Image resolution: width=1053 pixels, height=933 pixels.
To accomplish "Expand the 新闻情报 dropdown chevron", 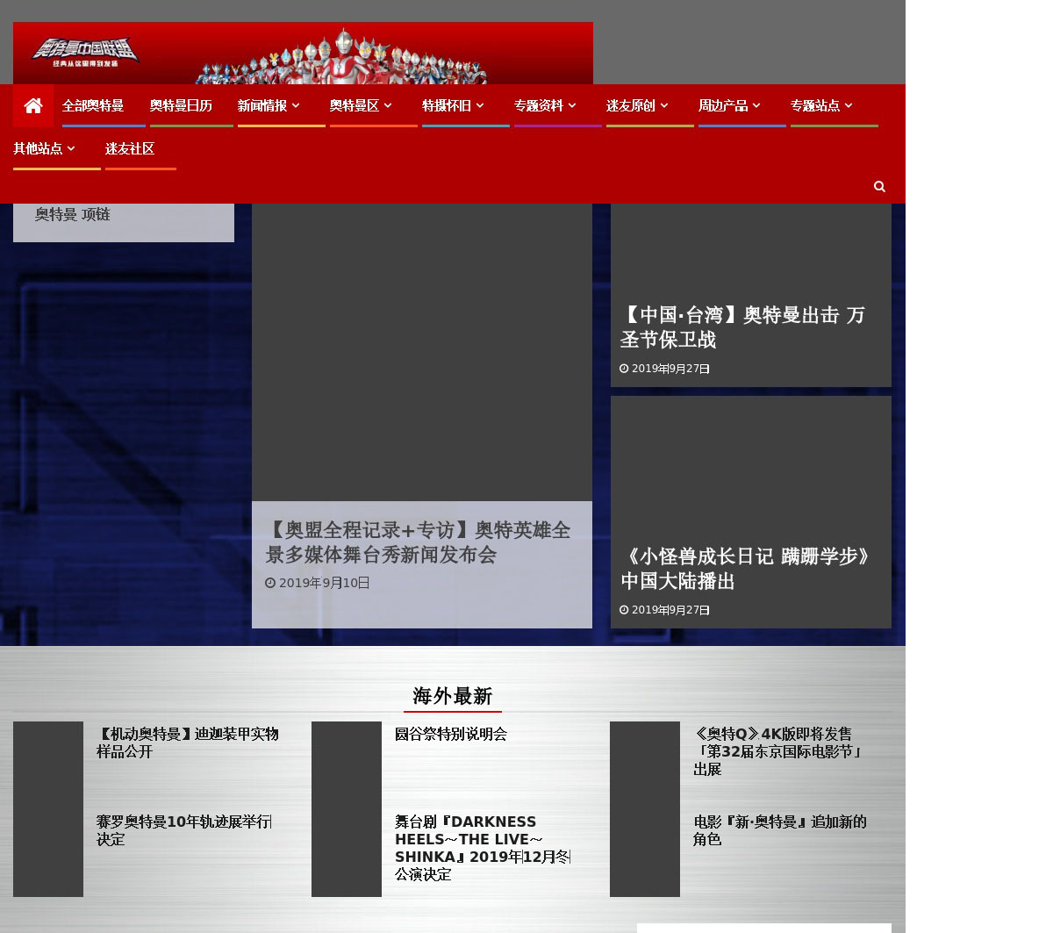I will pyautogui.click(x=296, y=105).
